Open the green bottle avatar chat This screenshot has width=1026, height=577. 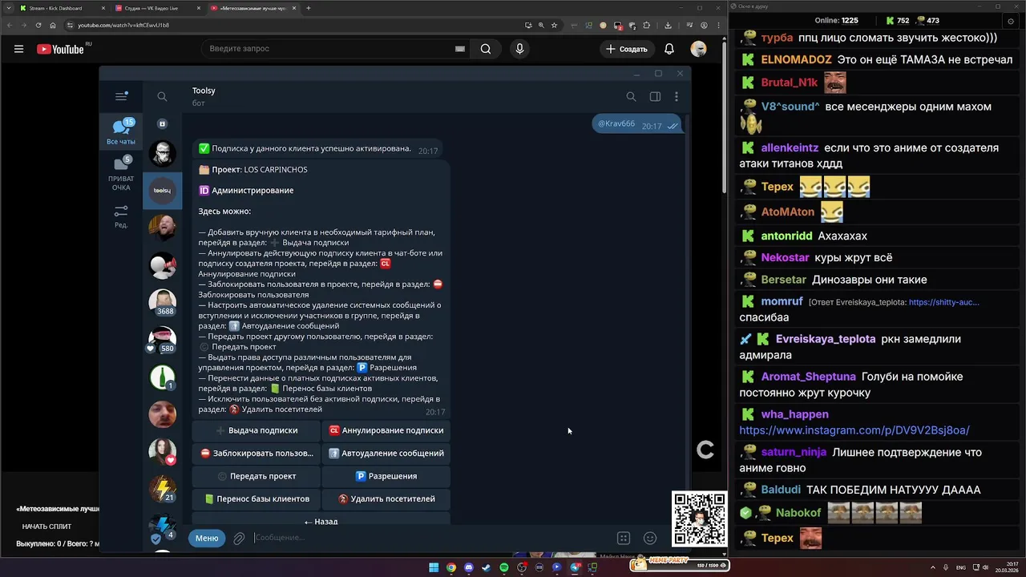[163, 377]
